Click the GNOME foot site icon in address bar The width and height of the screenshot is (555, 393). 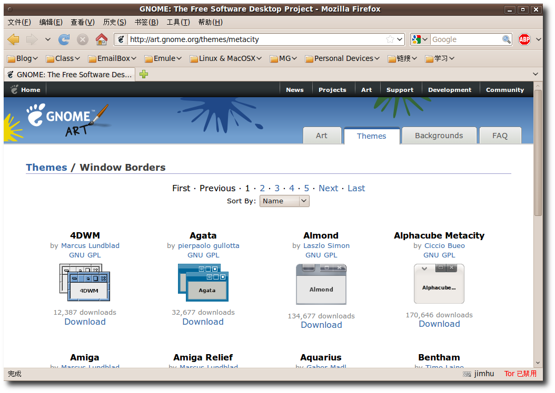click(121, 39)
